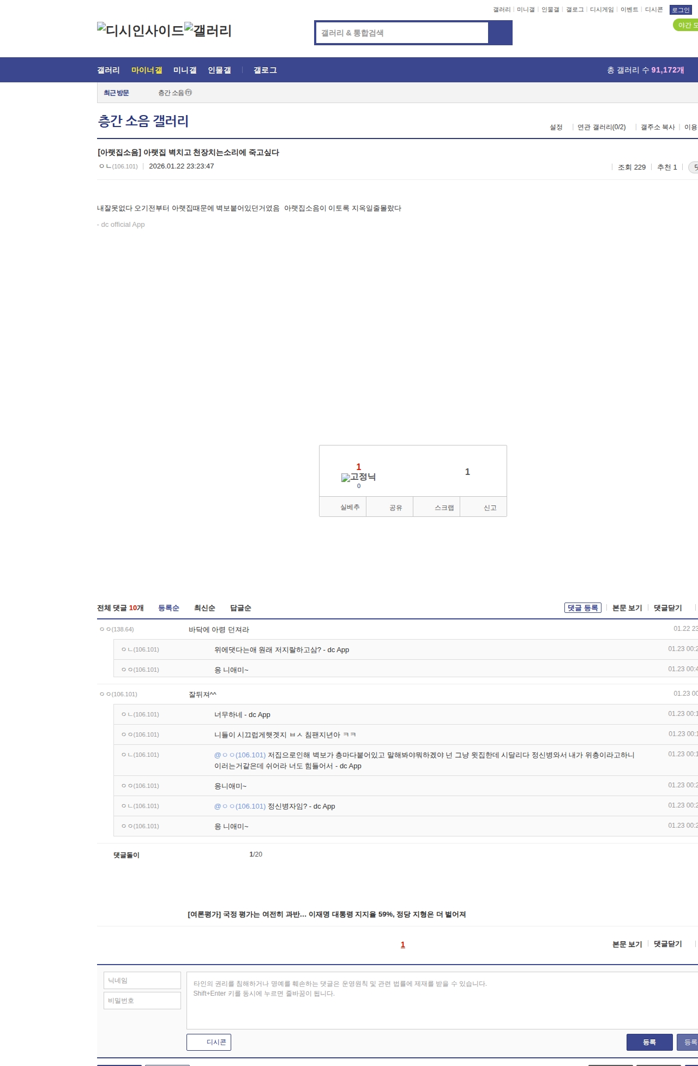Open the 연관 갤러리(0/2) dropdown
The image size is (698, 1066).
(x=601, y=127)
